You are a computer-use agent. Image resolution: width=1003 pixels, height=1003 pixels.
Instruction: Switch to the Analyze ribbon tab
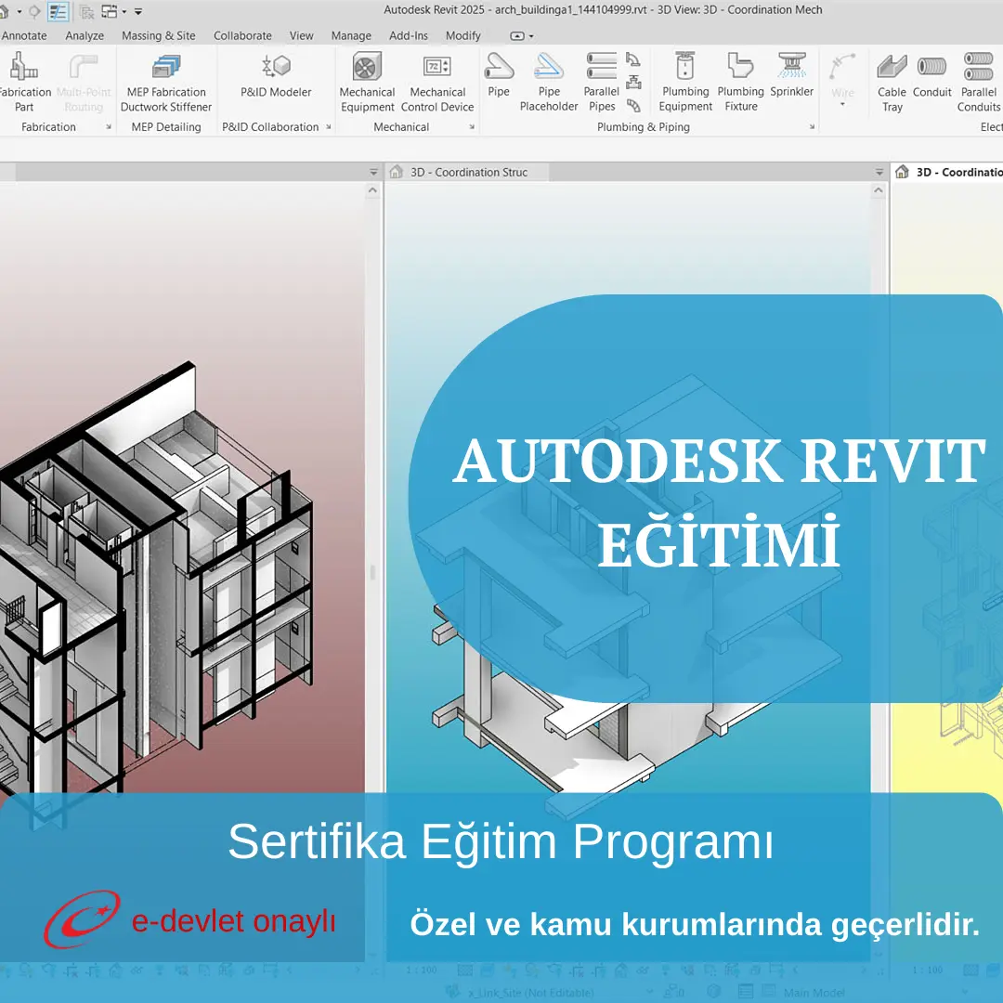[85, 36]
